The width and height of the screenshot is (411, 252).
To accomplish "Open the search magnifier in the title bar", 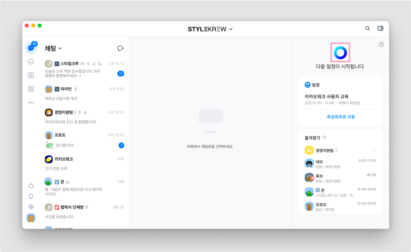I will point(368,28).
